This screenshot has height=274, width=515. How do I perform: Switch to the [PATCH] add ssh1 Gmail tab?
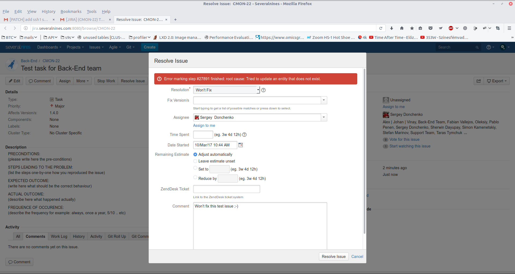pos(29,20)
